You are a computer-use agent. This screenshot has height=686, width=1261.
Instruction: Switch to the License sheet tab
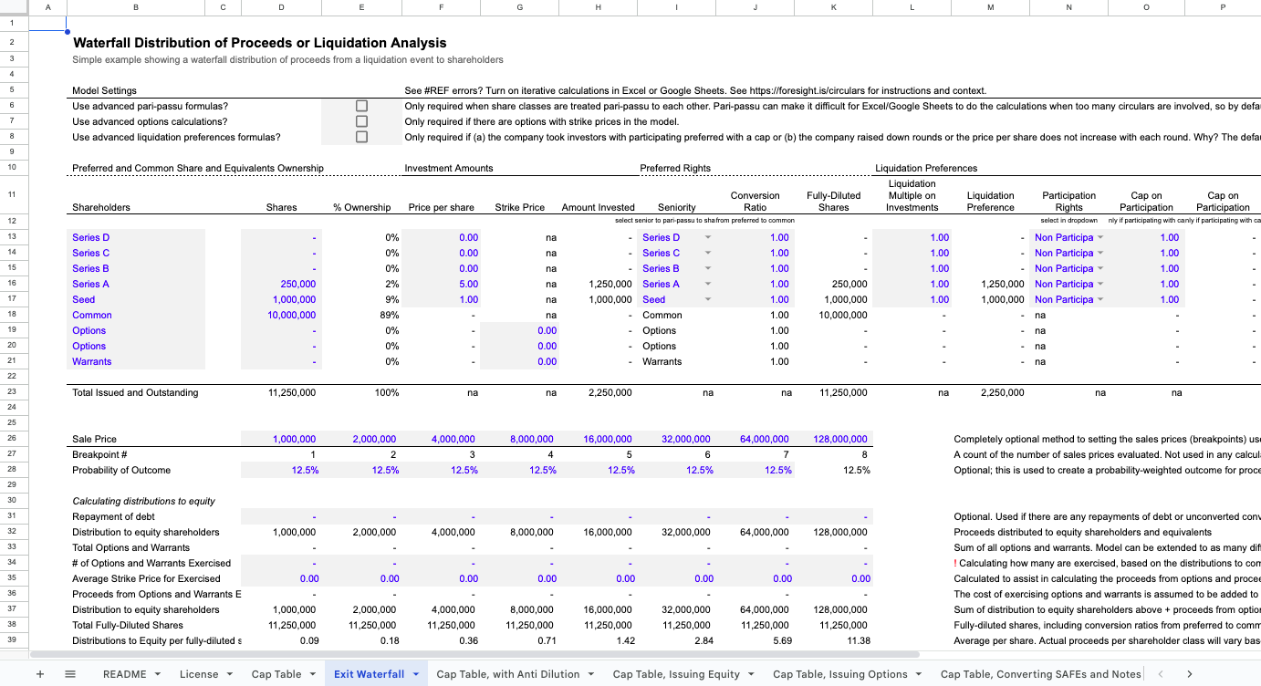coord(199,674)
